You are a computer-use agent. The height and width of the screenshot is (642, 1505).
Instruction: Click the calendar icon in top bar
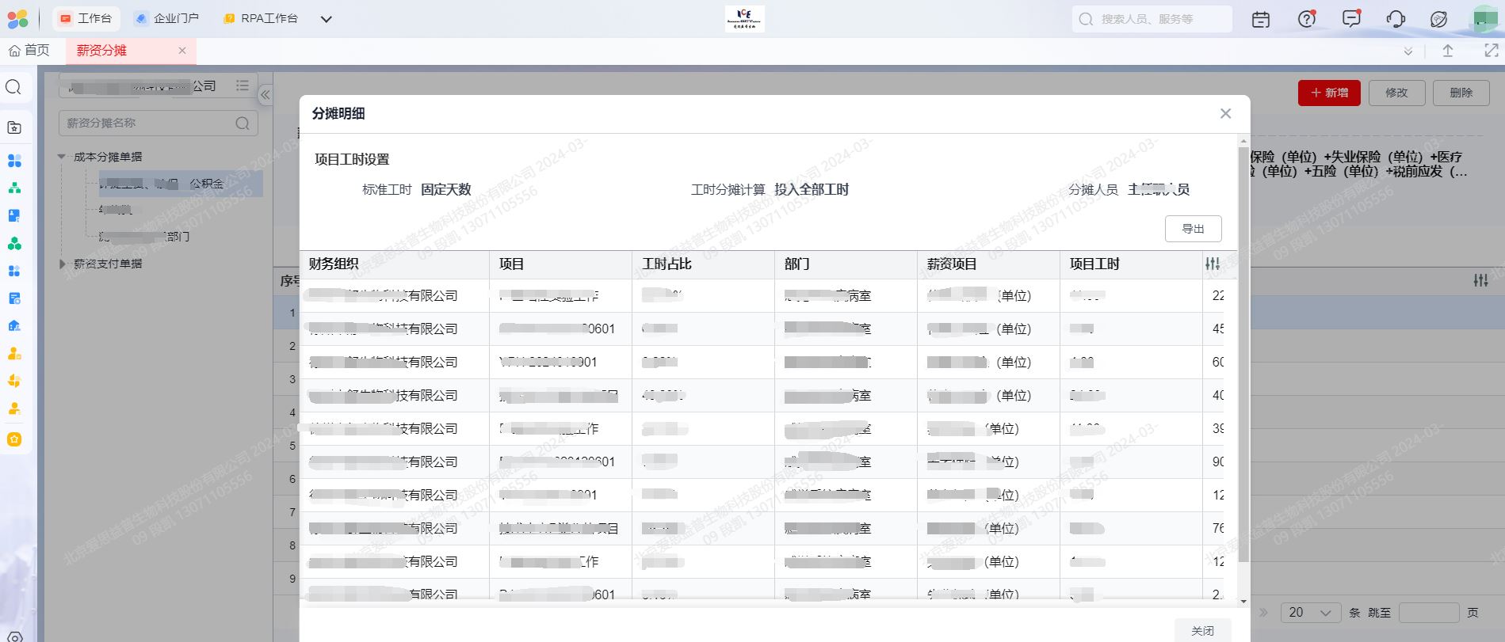1260,19
